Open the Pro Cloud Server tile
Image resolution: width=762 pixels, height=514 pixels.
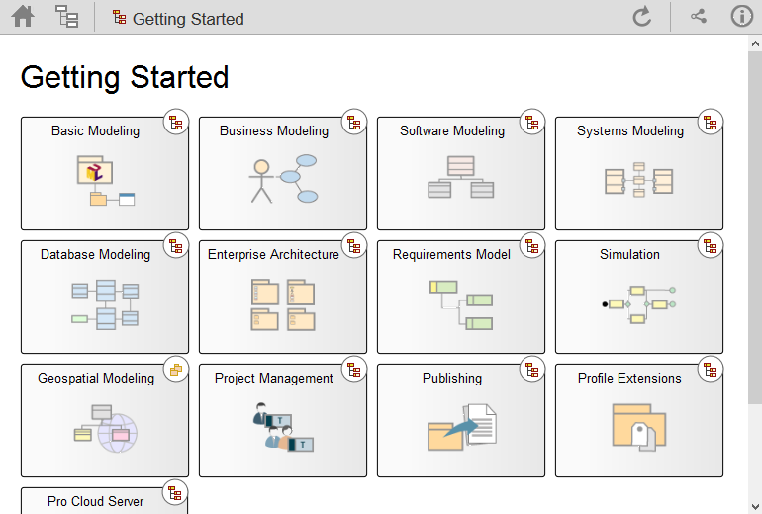[96, 501]
